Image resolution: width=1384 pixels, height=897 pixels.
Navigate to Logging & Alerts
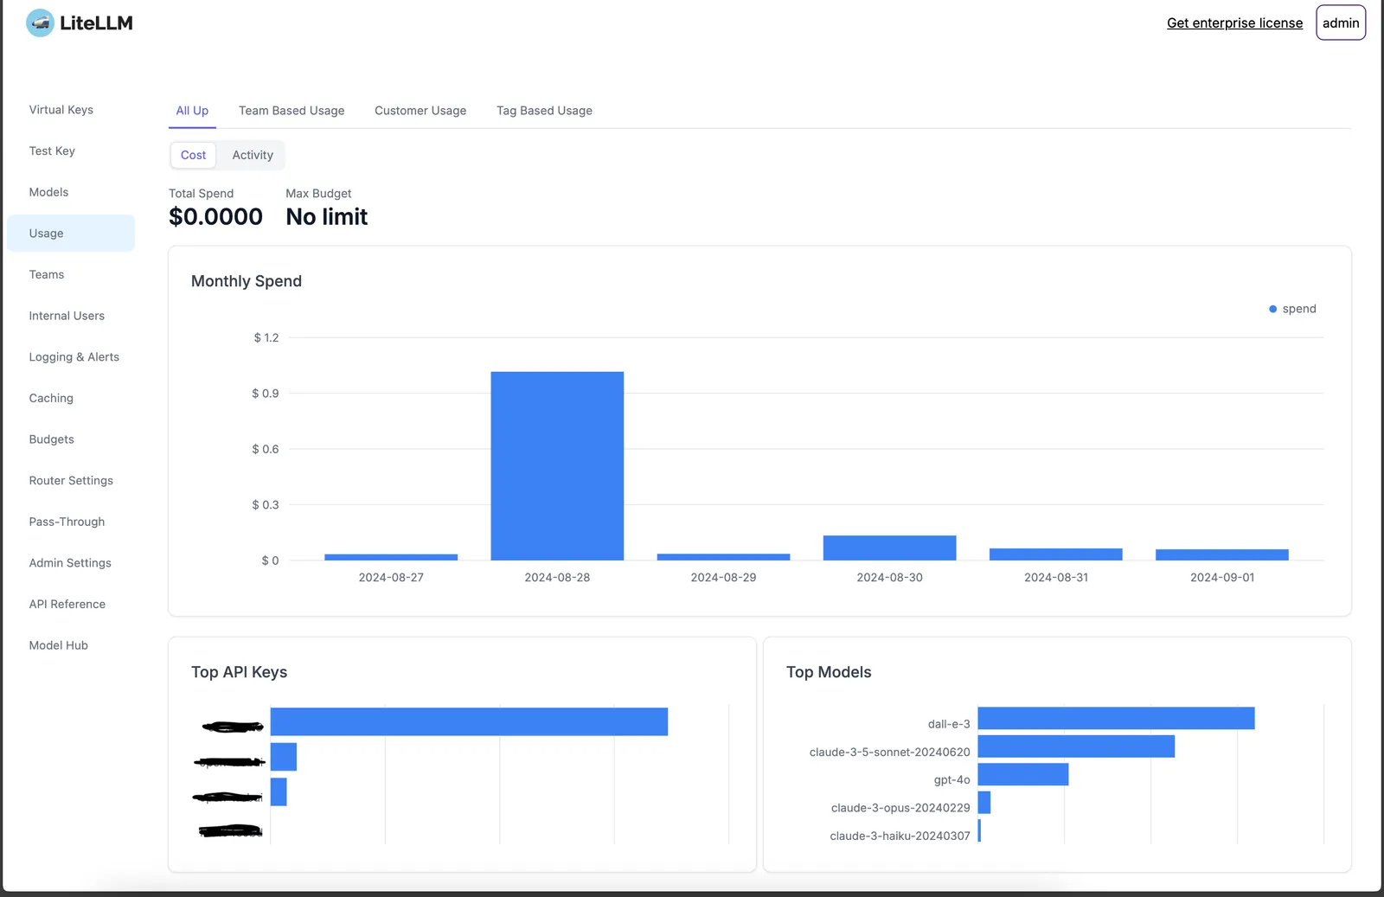click(74, 357)
